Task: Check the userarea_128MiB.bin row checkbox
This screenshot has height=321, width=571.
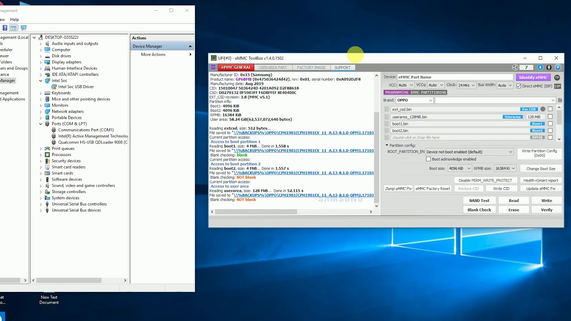Action: coord(550,117)
